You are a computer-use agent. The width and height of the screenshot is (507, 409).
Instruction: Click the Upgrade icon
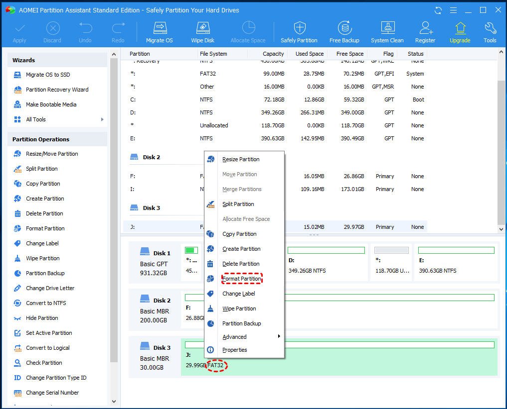click(460, 32)
